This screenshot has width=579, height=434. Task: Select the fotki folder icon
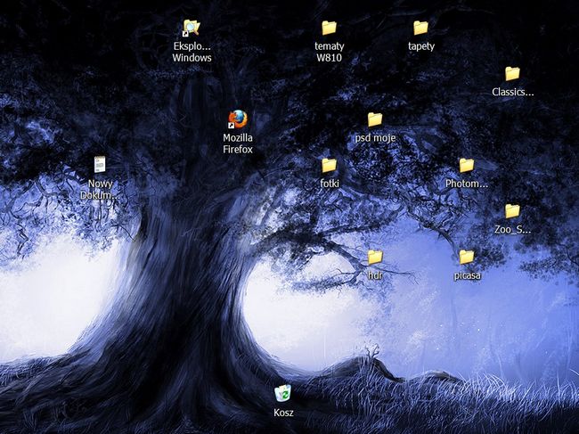329,166
